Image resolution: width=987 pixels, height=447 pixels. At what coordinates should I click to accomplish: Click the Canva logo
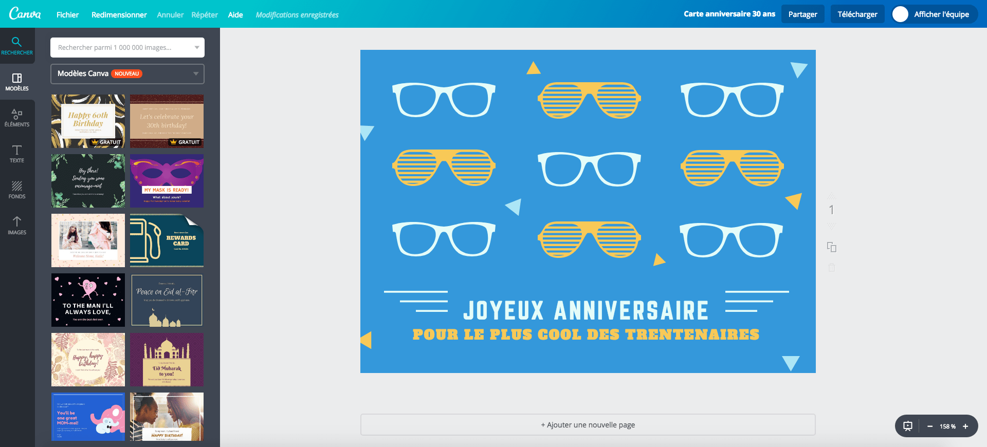pos(25,14)
